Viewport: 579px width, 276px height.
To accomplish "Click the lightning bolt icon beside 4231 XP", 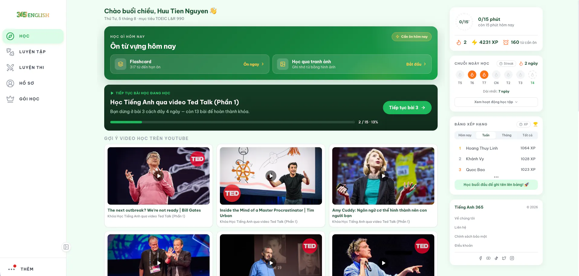I will (x=474, y=42).
